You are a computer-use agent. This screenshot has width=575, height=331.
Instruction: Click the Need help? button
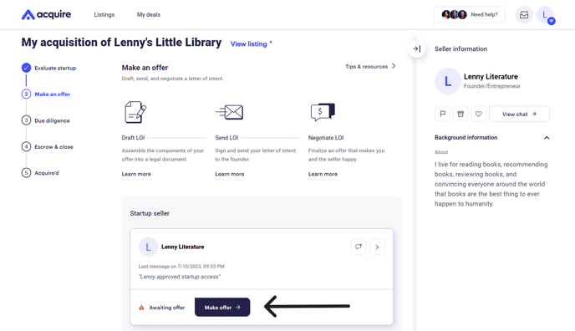pos(470,15)
